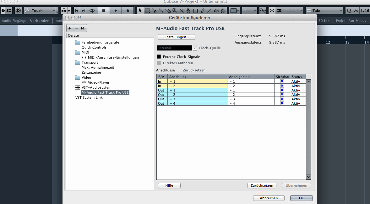Select the Line tool
The height and width of the screenshot is (204, 370).
coord(209,11)
